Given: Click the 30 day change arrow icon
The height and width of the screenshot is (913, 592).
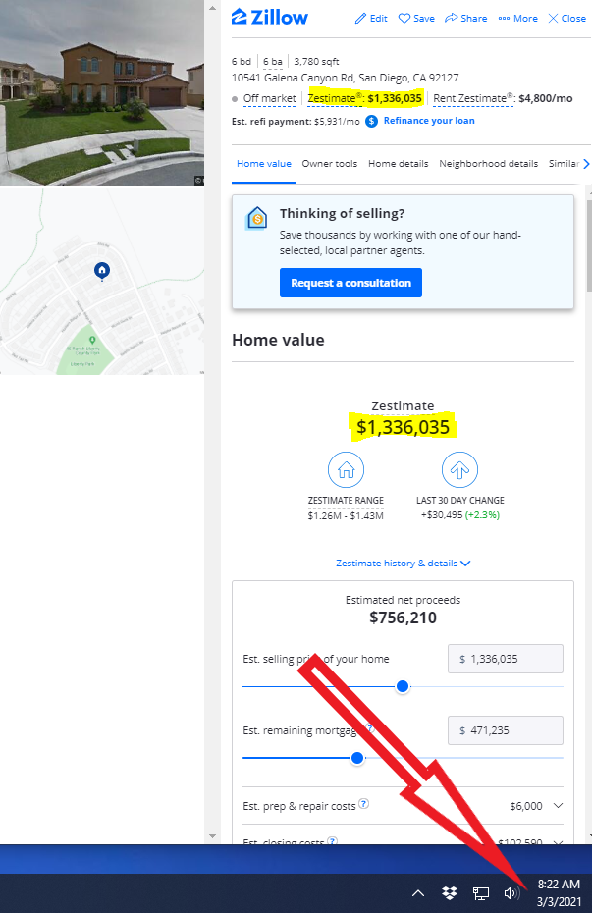Looking at the screenshot, I should tap(459, 469).
